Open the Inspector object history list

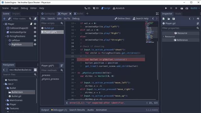(x=198, y=19)
